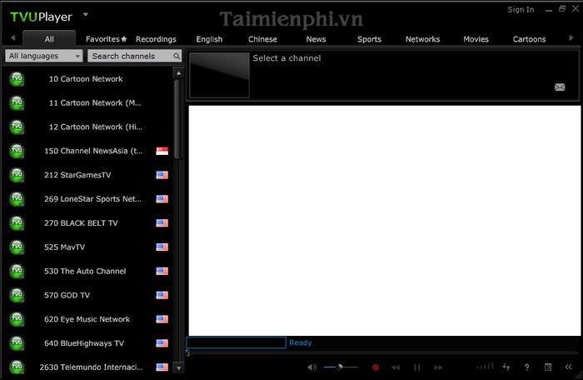The width and height of the screenshot is (583, 380).
Task: Click the channel preview thumbnail
Action: click(x=219, y=75)
